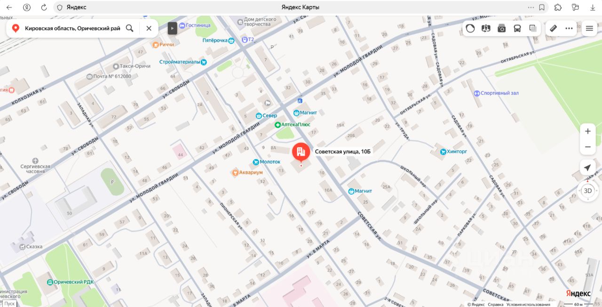The height and width of the screenshot is (307, 602).
Task: Clear the map search with the X button
Action: click(x=149, y=28)
